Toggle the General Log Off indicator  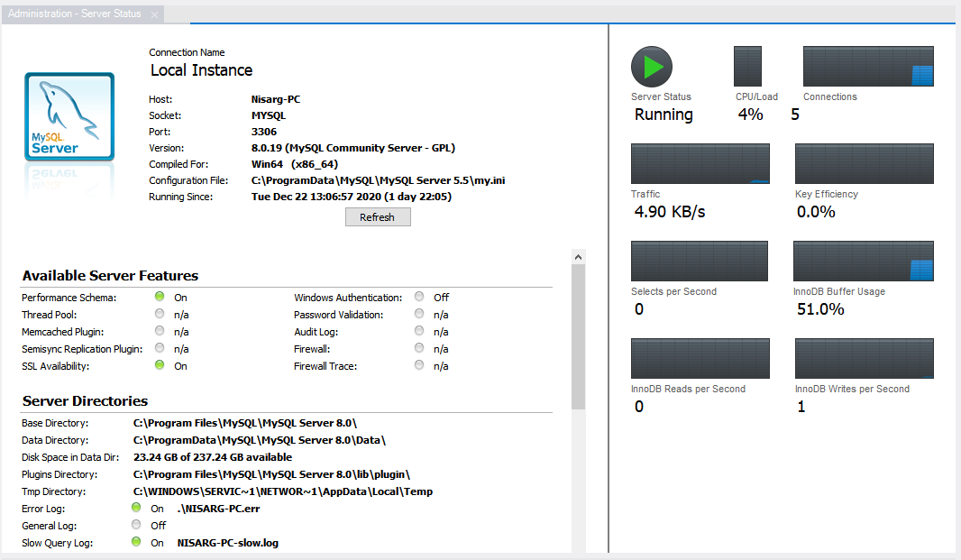click(136, 525)
